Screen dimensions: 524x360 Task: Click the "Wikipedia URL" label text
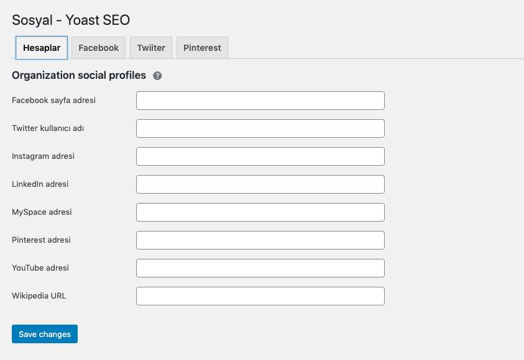[x=39, y=296]
